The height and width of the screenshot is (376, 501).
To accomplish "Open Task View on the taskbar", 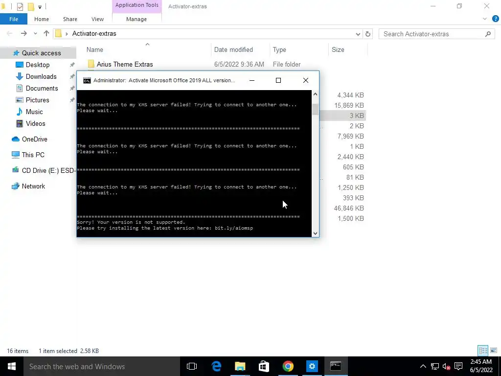I will pyautogui.click(x=192, y=366).
